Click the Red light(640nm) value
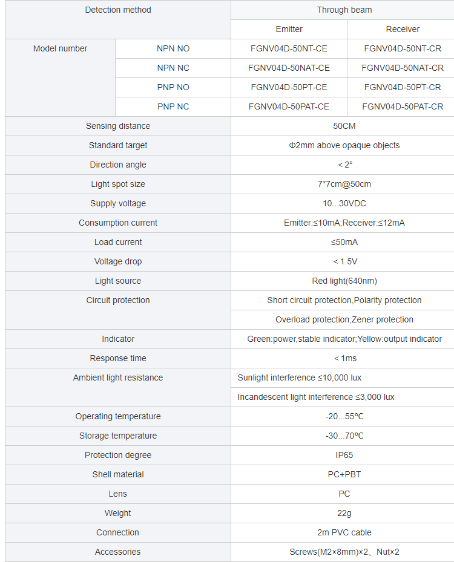The width and height of the screenshot is (454, 562). click(344, 281)
